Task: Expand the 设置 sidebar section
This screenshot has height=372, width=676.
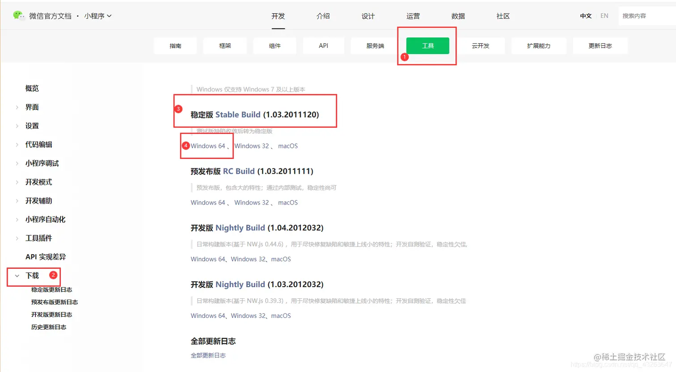Action: [x=32, y=126]
